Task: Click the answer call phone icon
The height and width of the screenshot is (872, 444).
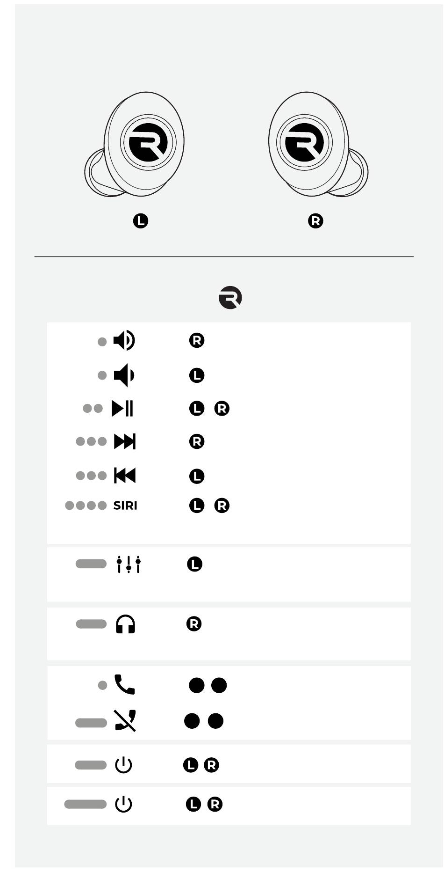Action: 124,684
